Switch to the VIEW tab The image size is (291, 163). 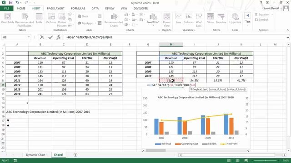click(x=124, y=9)
